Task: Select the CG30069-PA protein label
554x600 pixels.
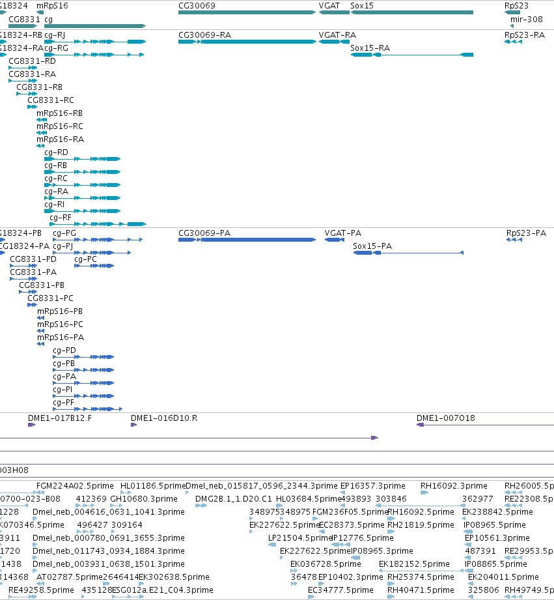Action: [x=204, y=233]
